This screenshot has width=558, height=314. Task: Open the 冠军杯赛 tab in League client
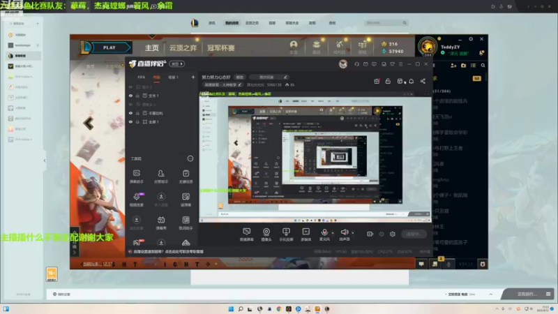[x=221, y=47]
